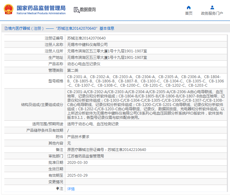This screenshot has width=230, height=196.
Task: Click 产品技术要求 attachment value
Action: click(x=78, y=137)
